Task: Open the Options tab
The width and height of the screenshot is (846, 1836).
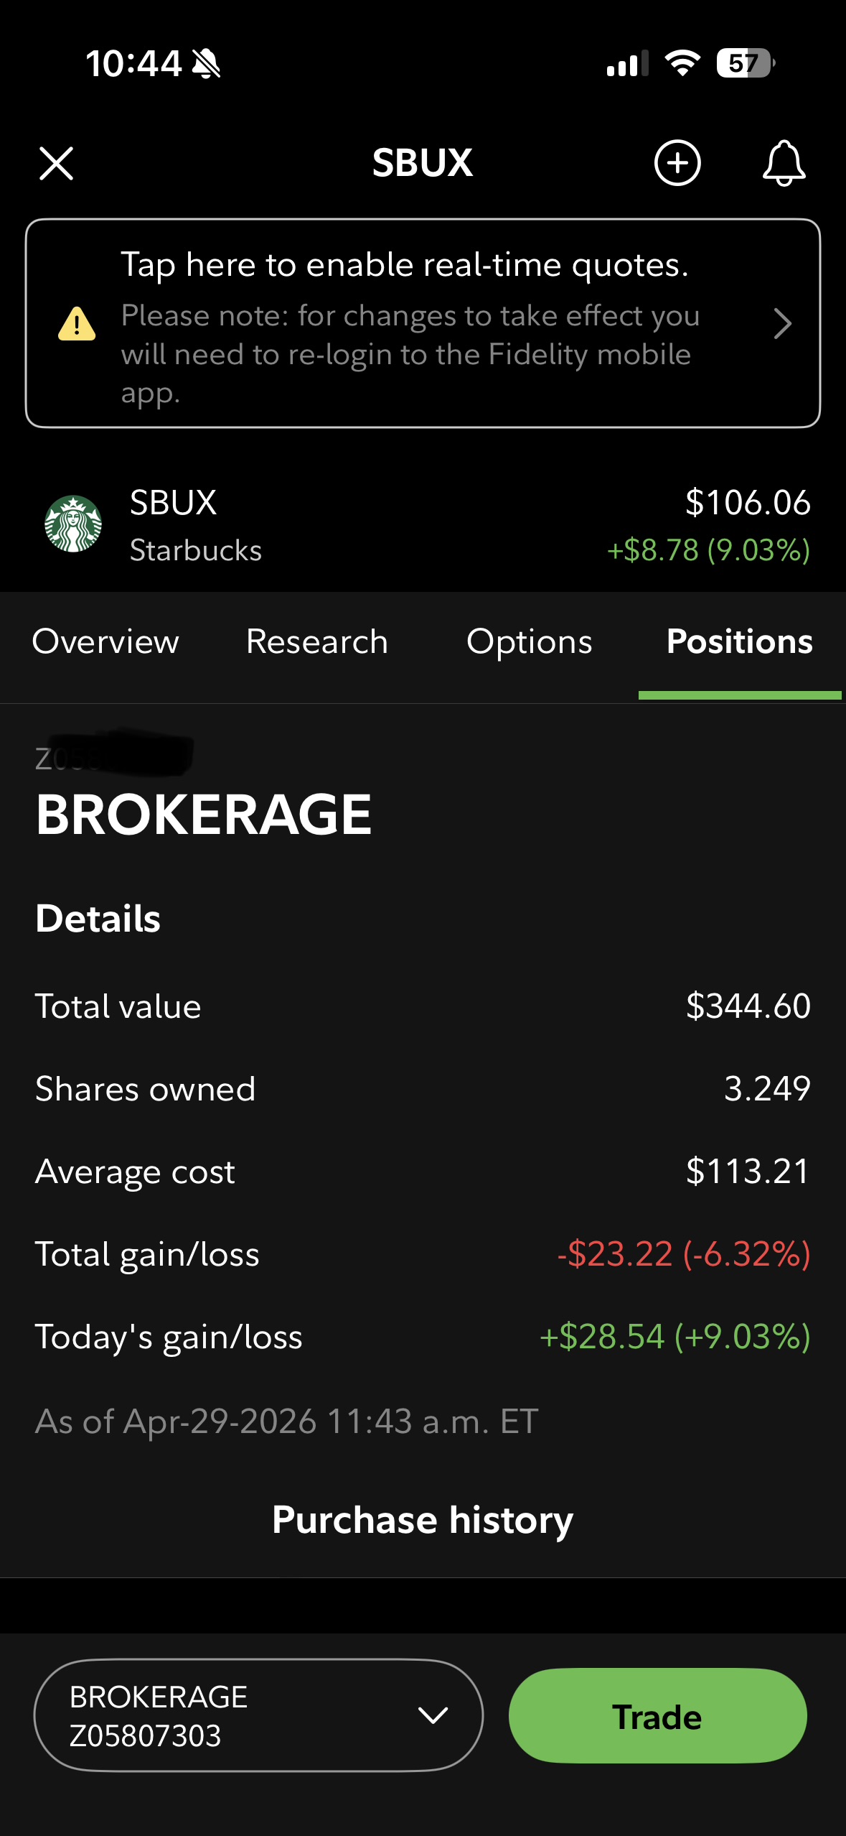Action: (x=530, y=641)
